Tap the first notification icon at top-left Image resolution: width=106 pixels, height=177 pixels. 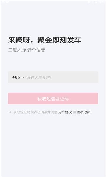click(x=3, y=2)
